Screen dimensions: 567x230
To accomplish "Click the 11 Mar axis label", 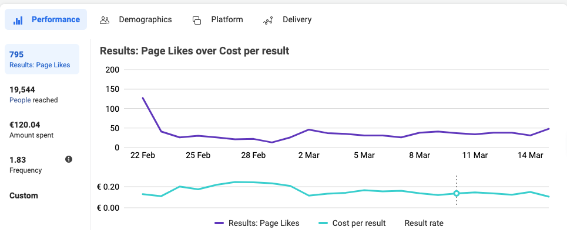I will click(475, 156).
